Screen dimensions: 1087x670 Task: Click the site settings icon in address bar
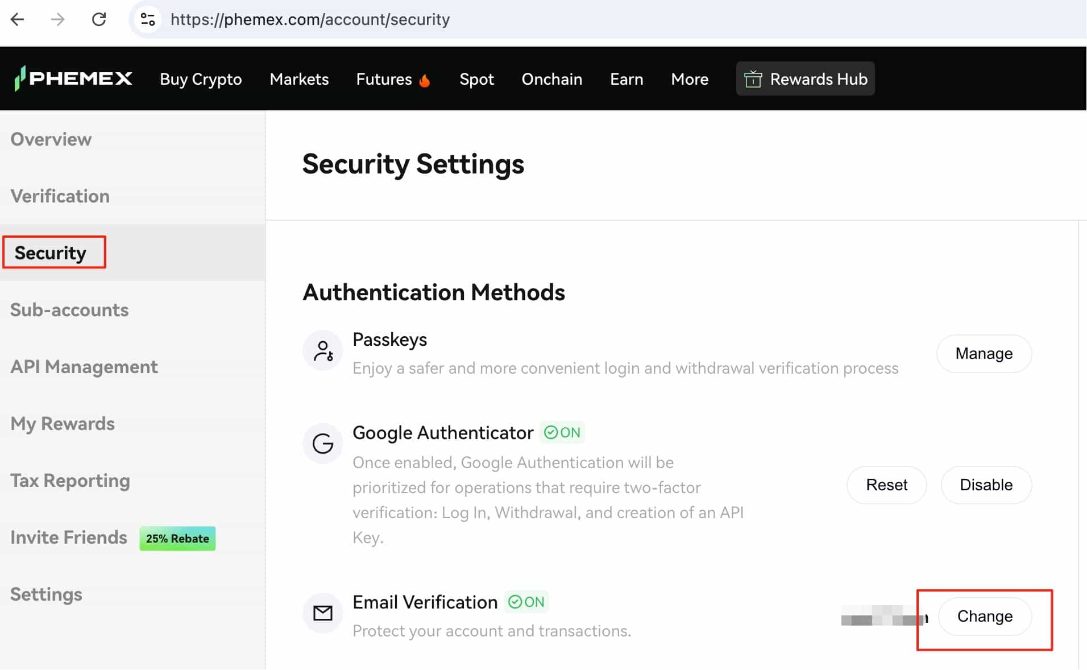[x=148, y=19]
